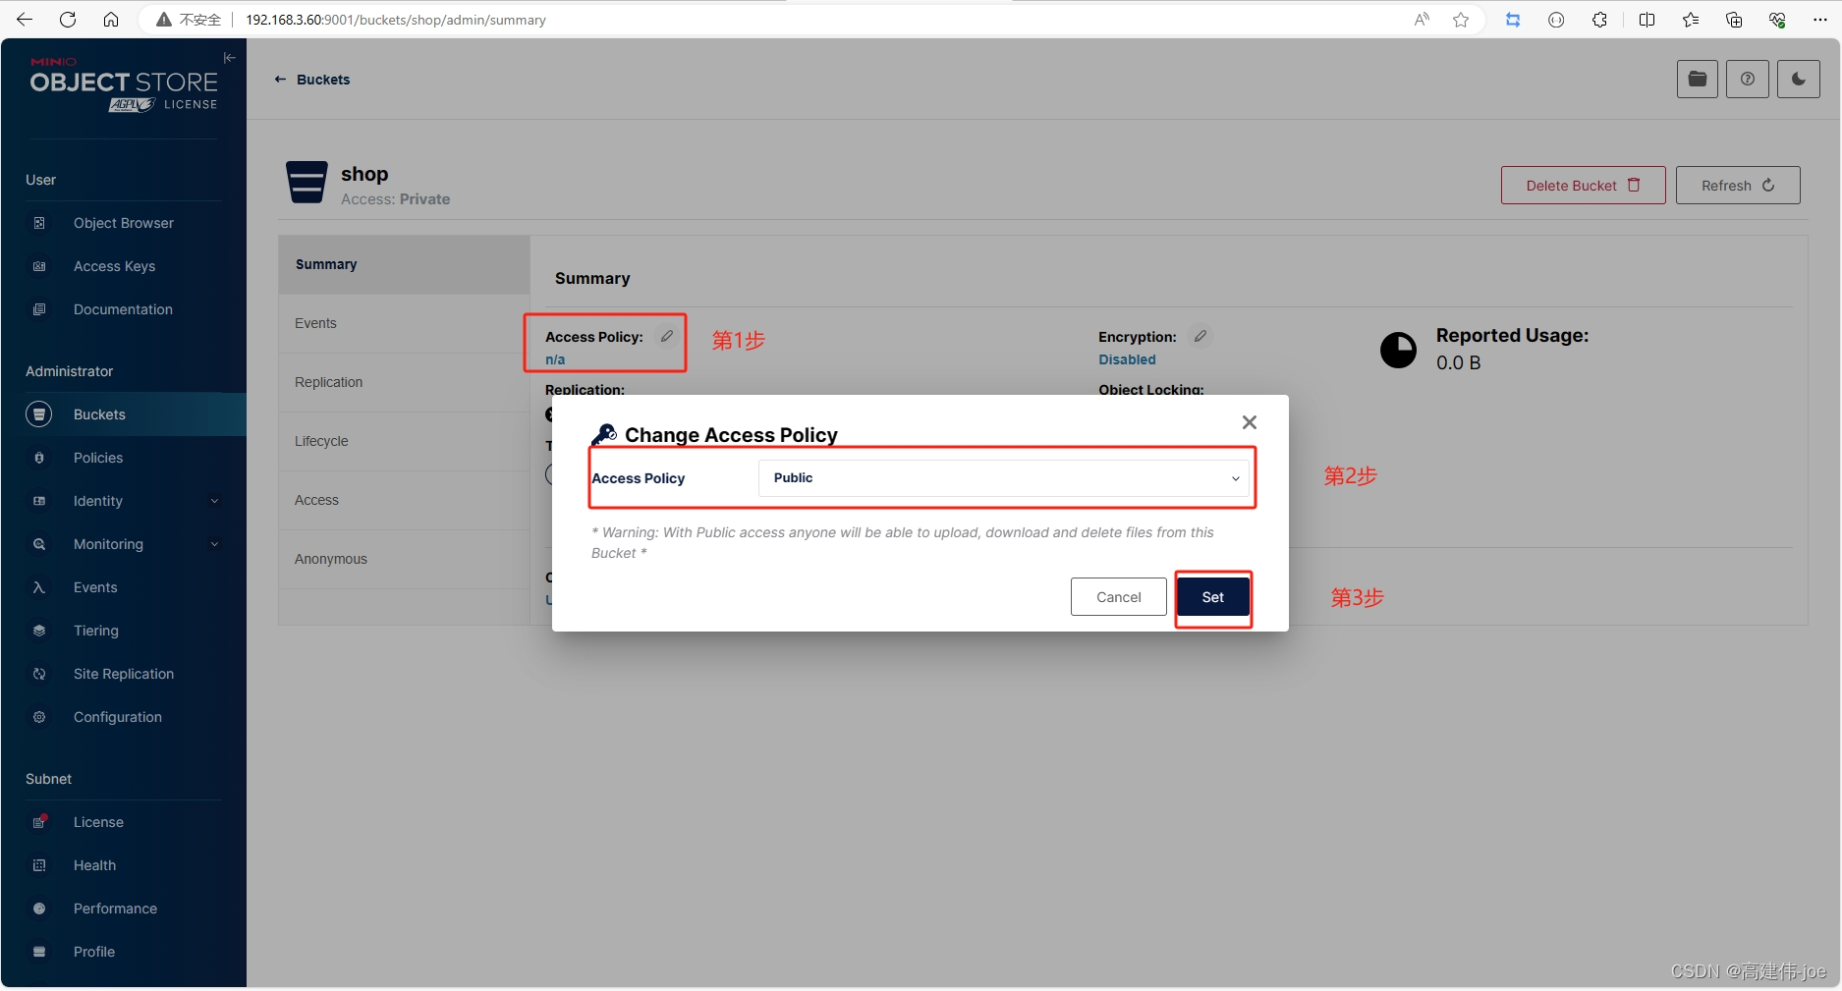Click the Reported Usage pie icon

pyautogui.click(x=1398, y=350)
